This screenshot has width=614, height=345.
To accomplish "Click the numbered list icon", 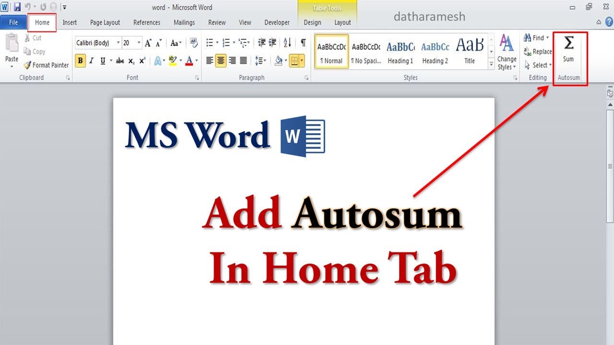I will (x=226, y=43).
